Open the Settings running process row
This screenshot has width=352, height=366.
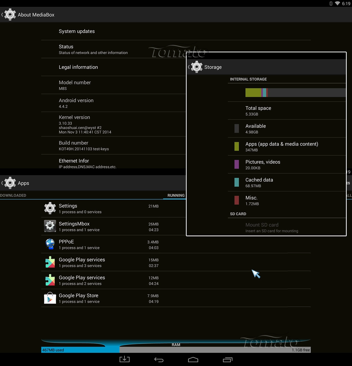coord(114,208)
